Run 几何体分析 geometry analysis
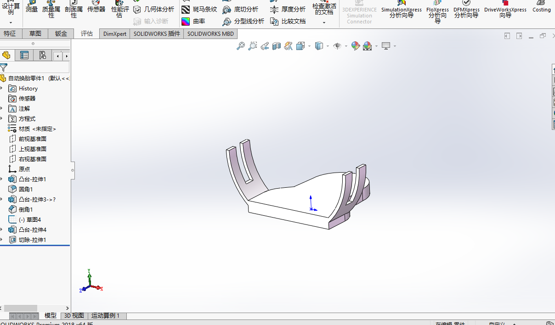The height and width of the screenshot is (325, 555). click(x=154, y=9)
